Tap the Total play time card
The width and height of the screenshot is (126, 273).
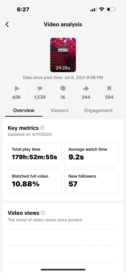point(35,155)
